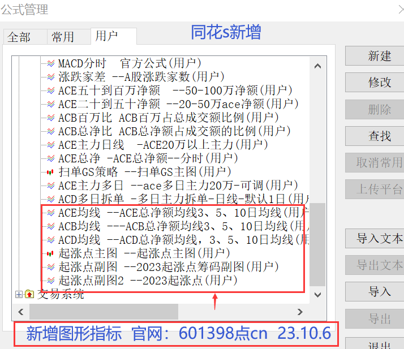Click the icon beside ACE主力日线
Viewport: 404px width, 349px height.
51,145
